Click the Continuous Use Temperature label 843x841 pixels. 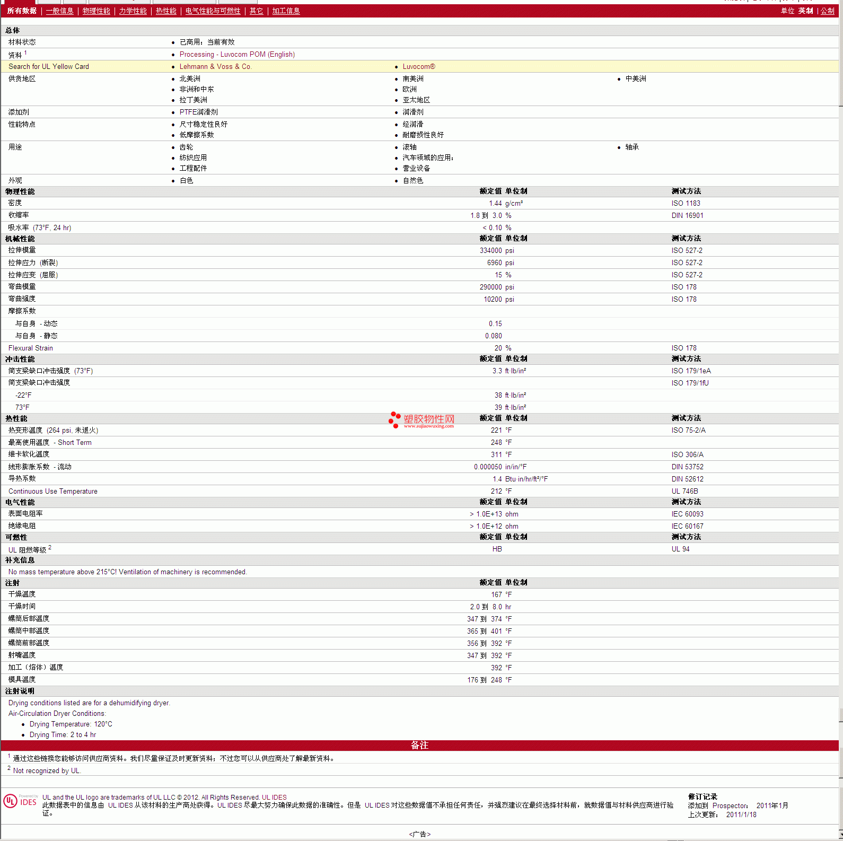pyautogui.click(x=53, y=492)
